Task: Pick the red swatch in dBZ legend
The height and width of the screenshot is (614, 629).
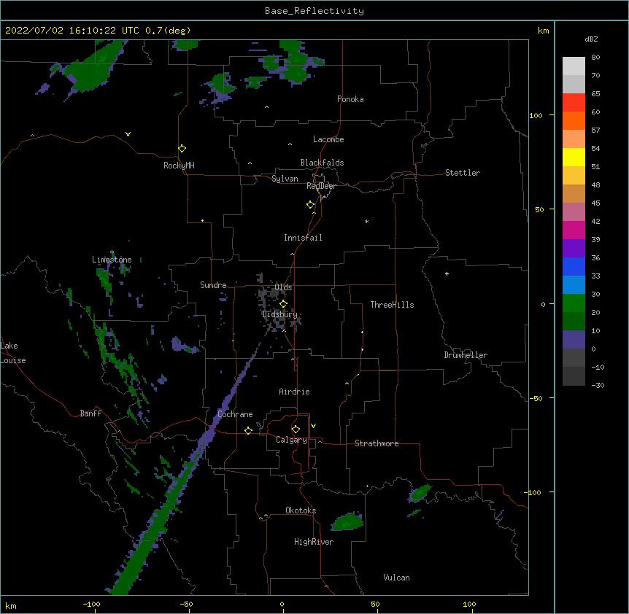Action: (574, 103)
